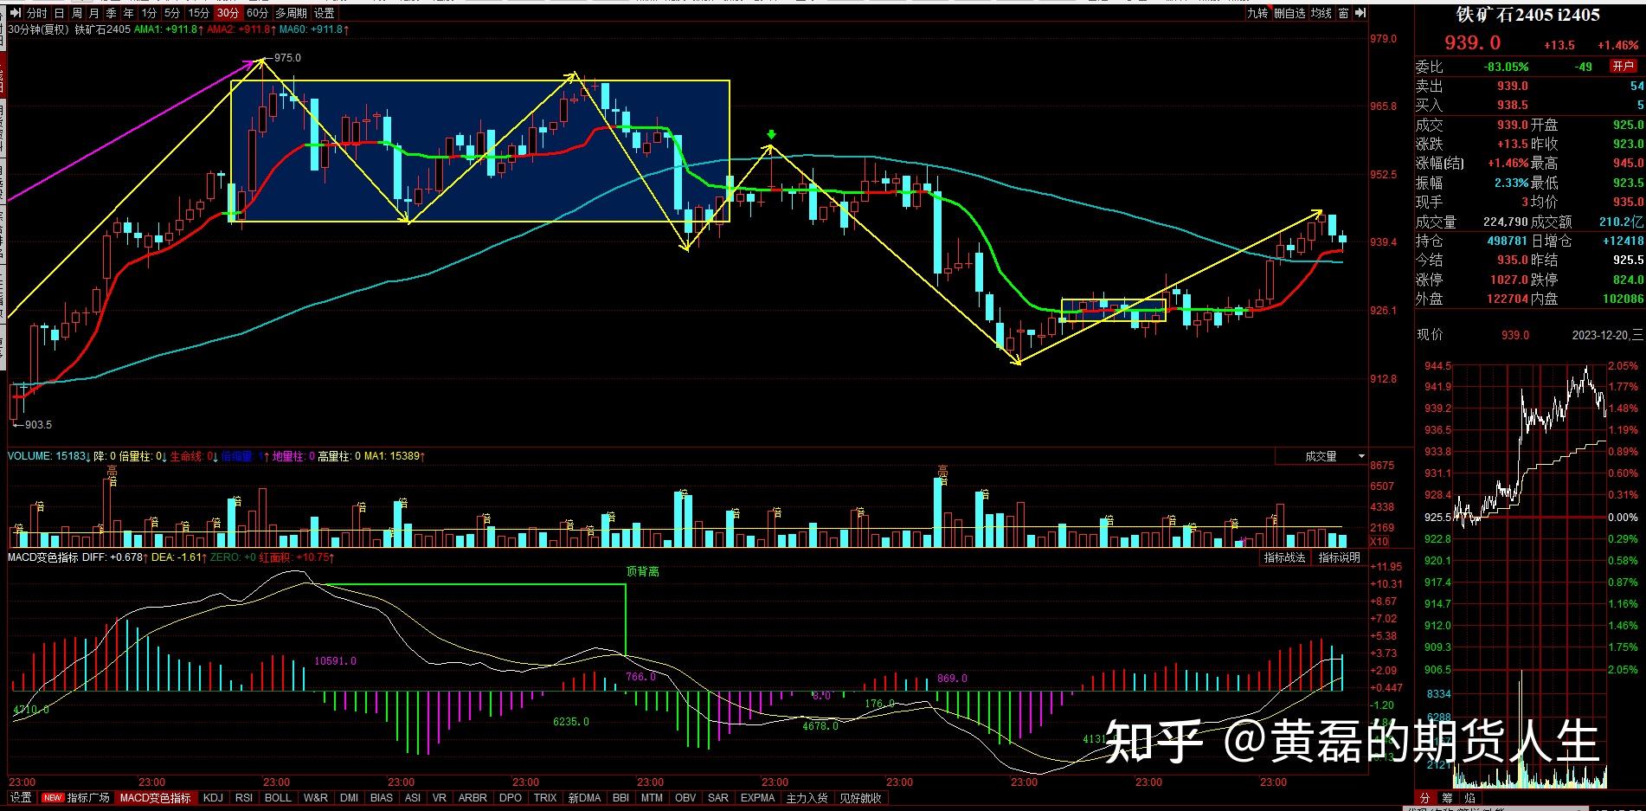1646x811 pixels.
Task: Switch to RSI indicator
Action: [x=244, y=798]
